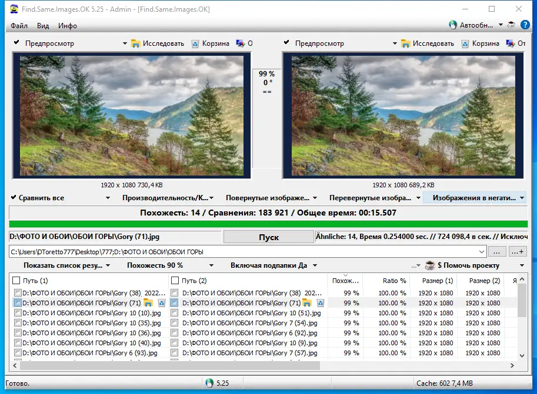
Task: Open the Инфо menu
Action: [68, 26]
